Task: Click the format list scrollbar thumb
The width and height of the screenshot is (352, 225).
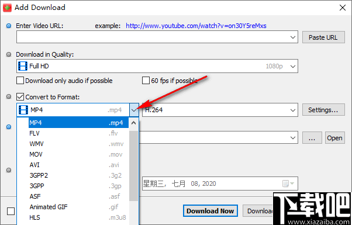Action: pos(133,166)
